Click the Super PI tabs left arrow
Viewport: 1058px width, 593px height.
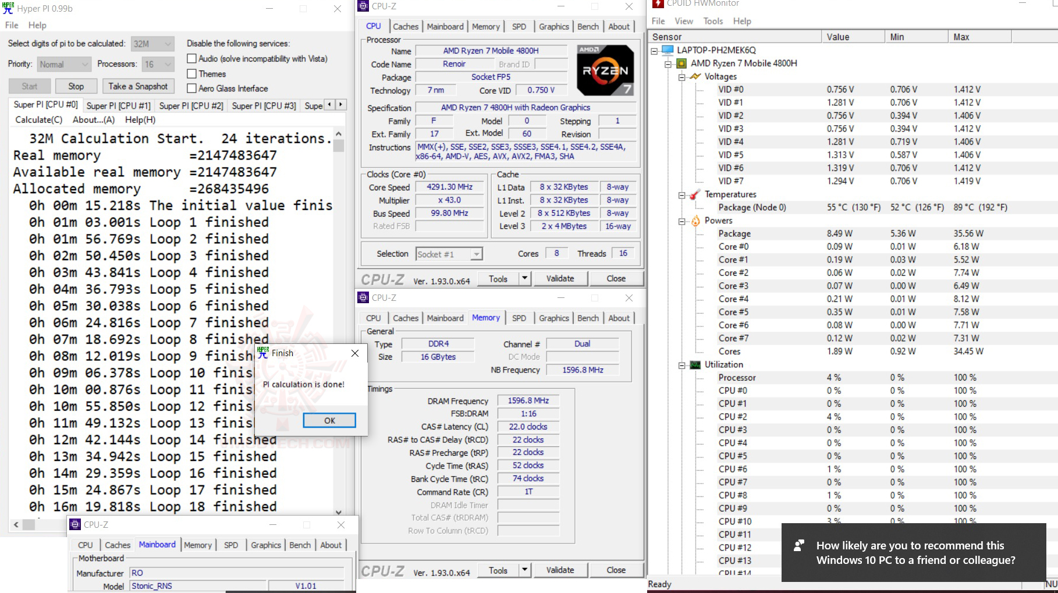pos(330,105)
